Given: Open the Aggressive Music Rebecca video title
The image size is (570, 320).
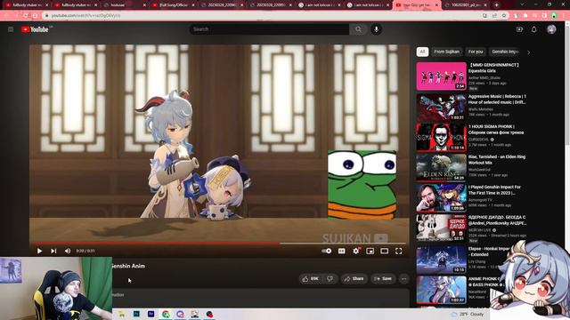Looking at the screenshot, I should (x=497, y=99).
